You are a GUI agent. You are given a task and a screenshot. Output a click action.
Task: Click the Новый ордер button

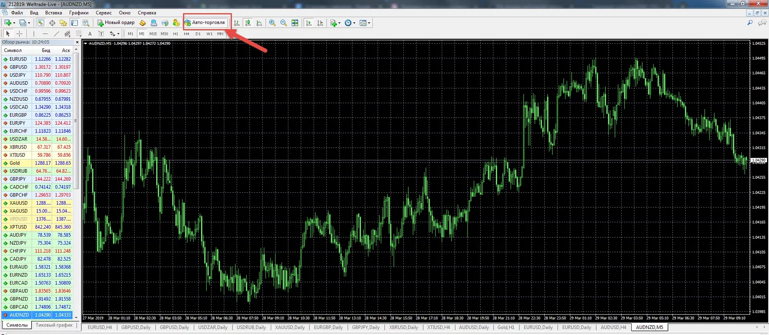coord(116,23)
